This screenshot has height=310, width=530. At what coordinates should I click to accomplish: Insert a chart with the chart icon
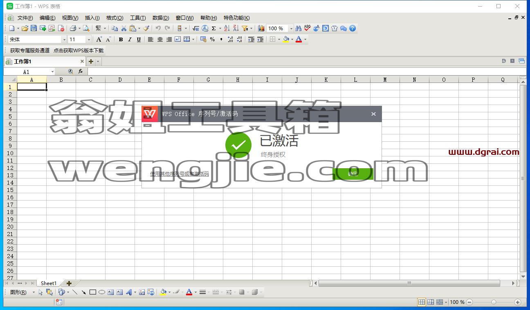[x=261, y=29]
